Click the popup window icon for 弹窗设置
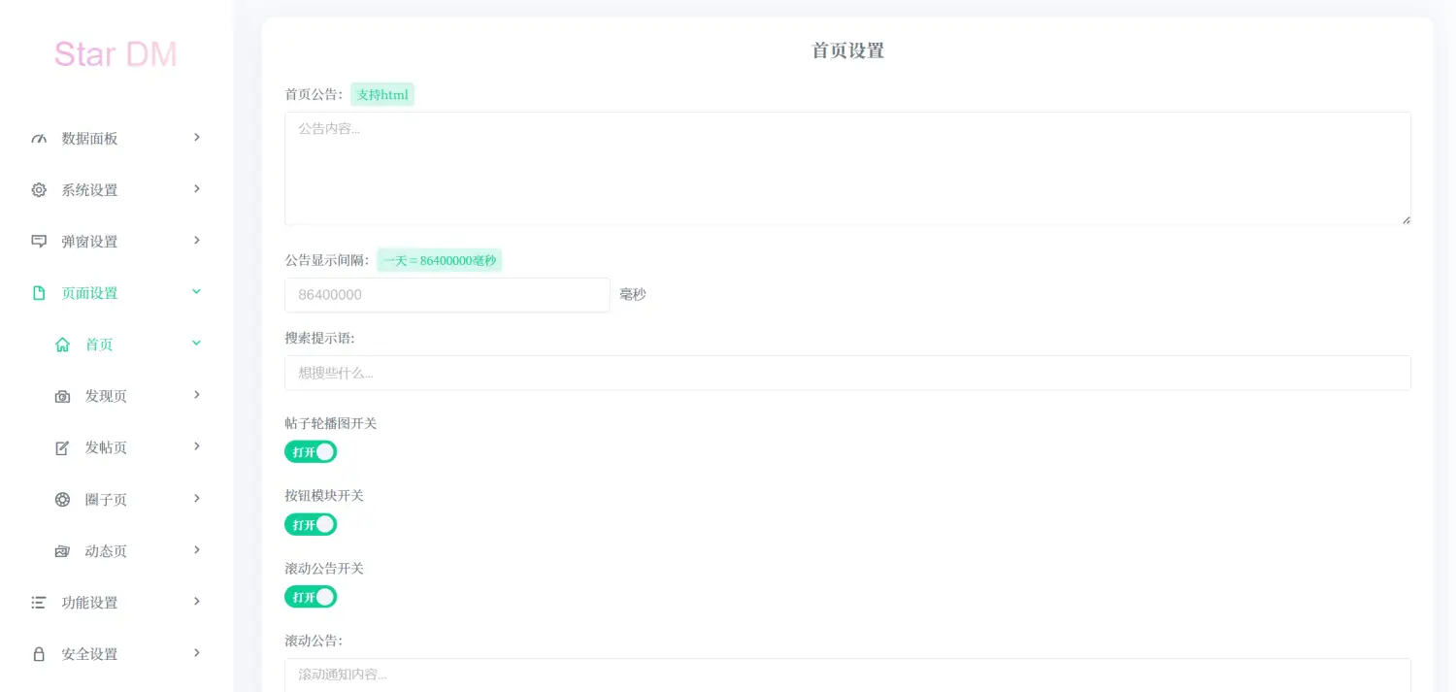This screenshot has height=692, width=1456. [x=39, y=242]
